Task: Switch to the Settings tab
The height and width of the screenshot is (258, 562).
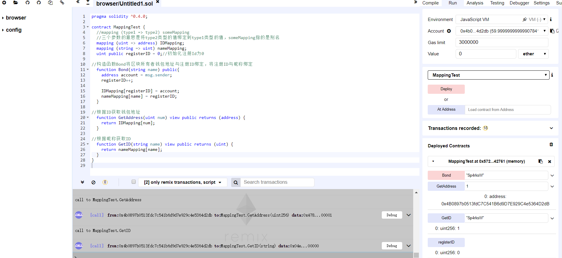Action: (542, 3)
